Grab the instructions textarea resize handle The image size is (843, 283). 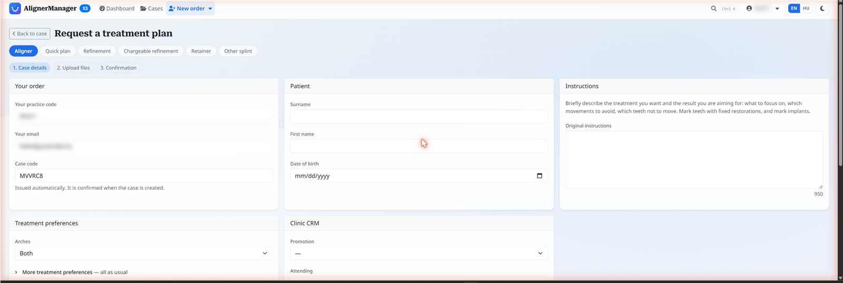pyautogui.click(x=820, y=186)
